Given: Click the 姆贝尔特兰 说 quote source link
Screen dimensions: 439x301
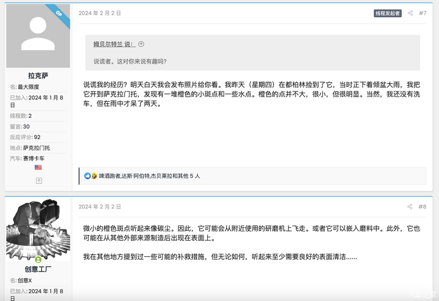Looking at the screenshot, I should point(113,44).
